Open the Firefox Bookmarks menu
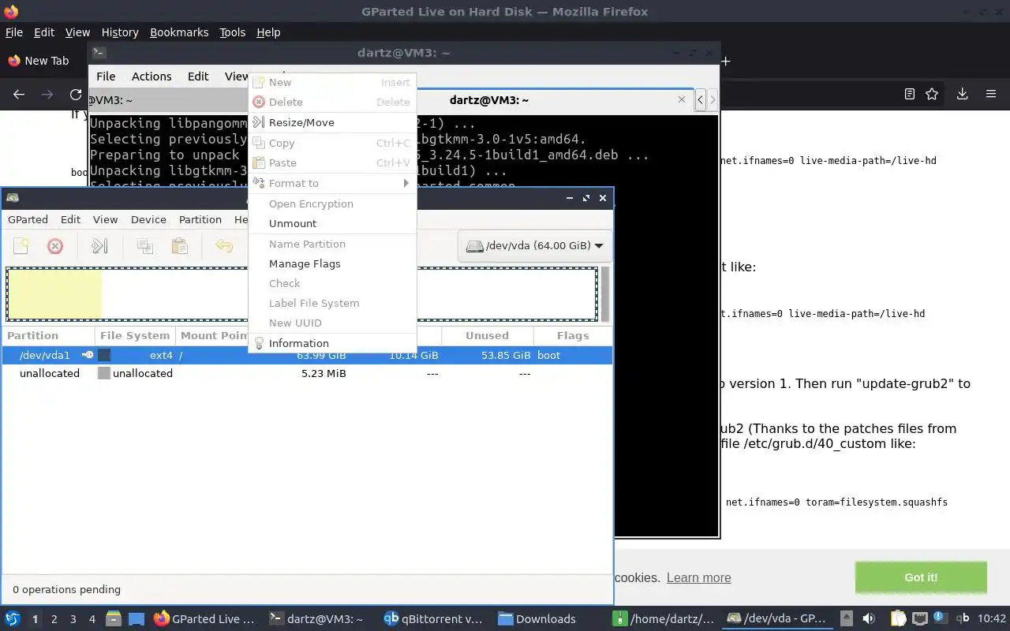This screenshot has width=1010, height=631. coord(179,32)
